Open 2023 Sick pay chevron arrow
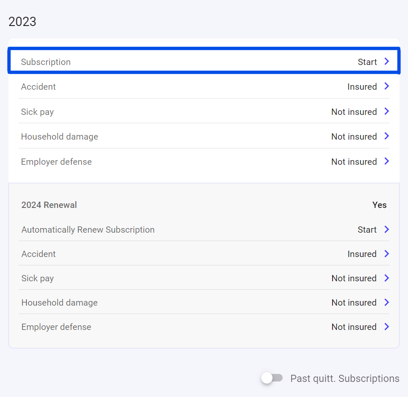Image resolution: width=408 pixels, height=397 pixels. point(387,112)
